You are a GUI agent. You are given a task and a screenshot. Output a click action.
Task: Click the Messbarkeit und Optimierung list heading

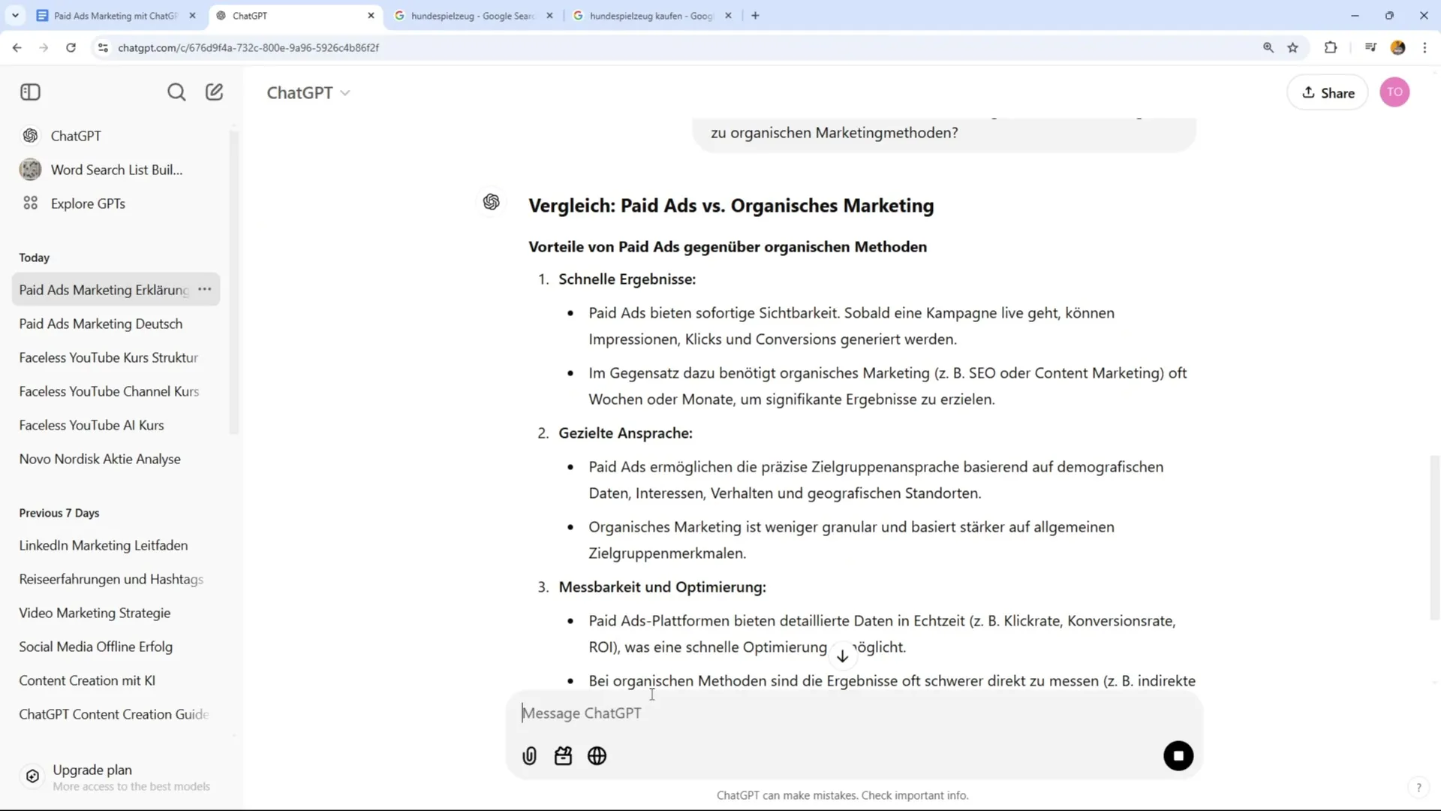click(662, 587)
